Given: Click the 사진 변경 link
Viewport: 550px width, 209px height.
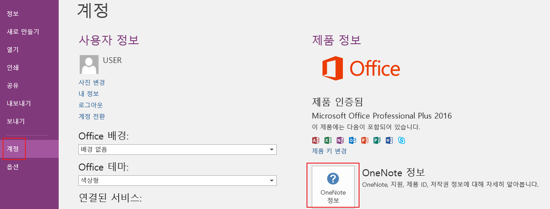Looking at the screenshot, I should coord(92,82).
